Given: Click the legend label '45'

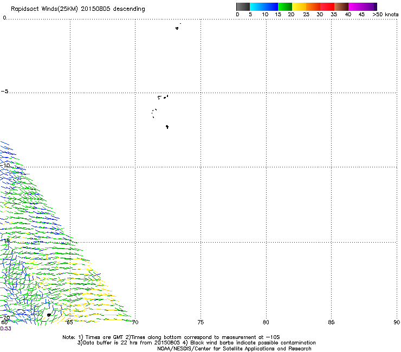Looking at the screenshot, I should click(x=361, y=15).
